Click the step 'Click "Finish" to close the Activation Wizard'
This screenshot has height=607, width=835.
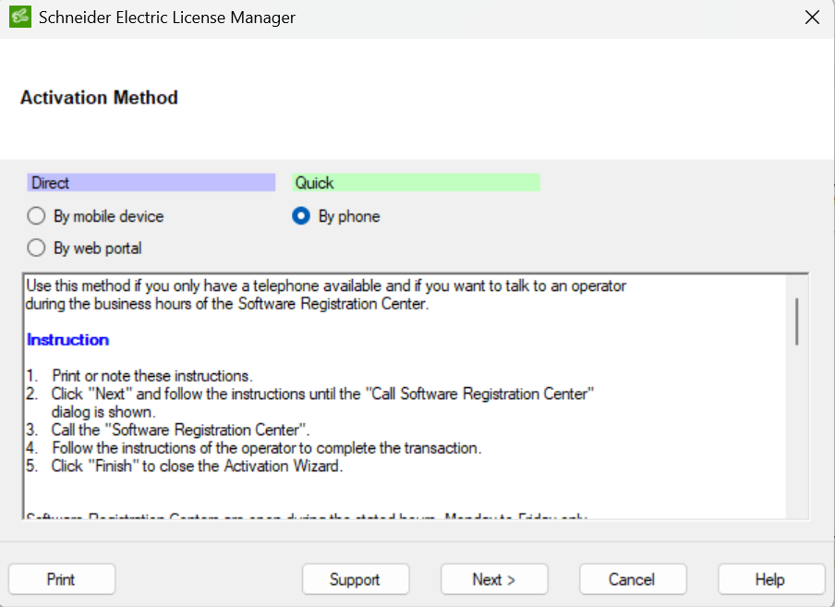click(x=197, y=466)
